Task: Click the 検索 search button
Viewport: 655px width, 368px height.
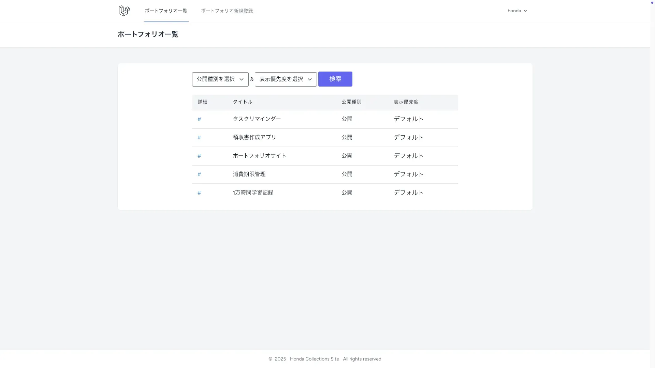Action: 335,79
